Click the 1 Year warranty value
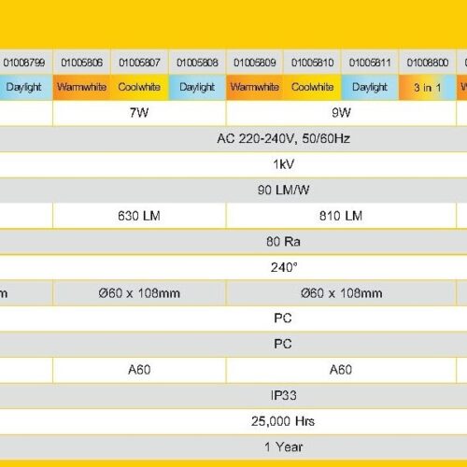This screenshot has width=467, height=467. tap(283, 447)
